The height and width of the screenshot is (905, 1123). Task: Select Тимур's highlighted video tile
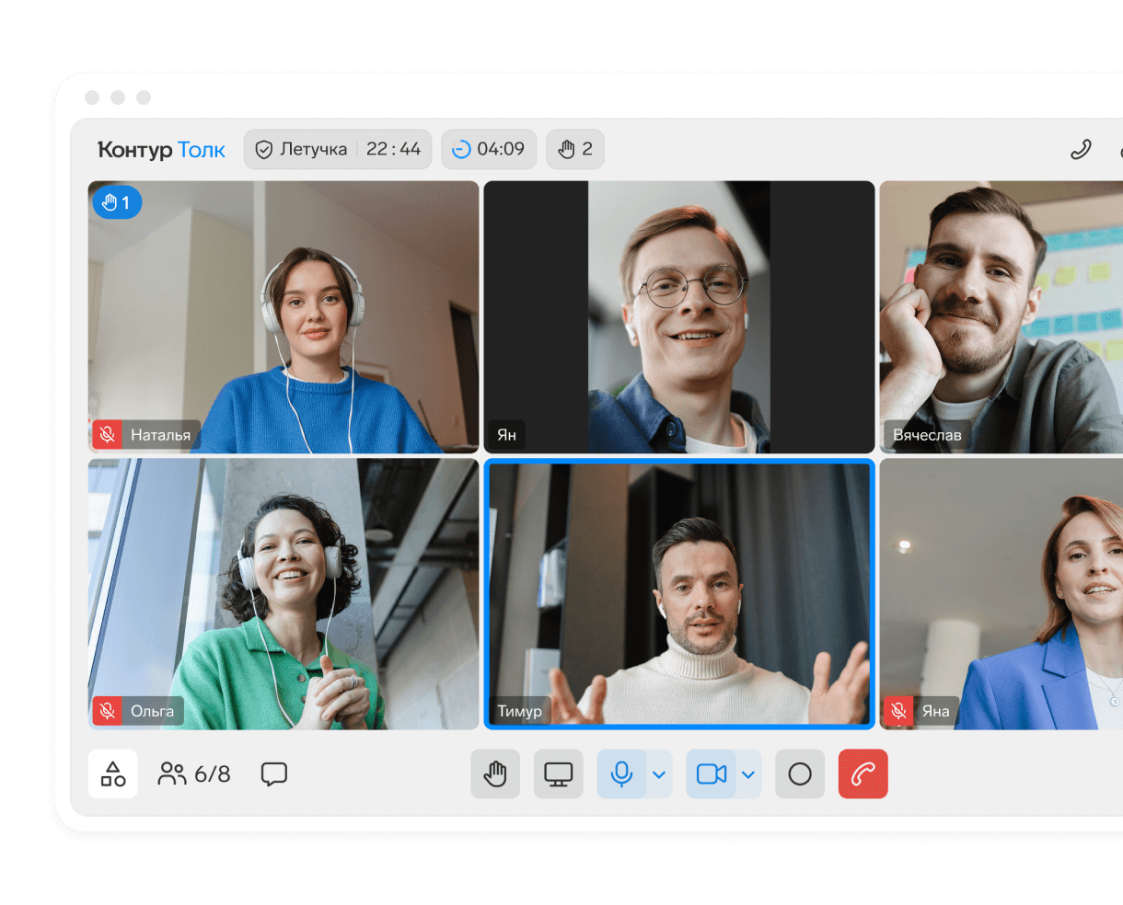679,594
